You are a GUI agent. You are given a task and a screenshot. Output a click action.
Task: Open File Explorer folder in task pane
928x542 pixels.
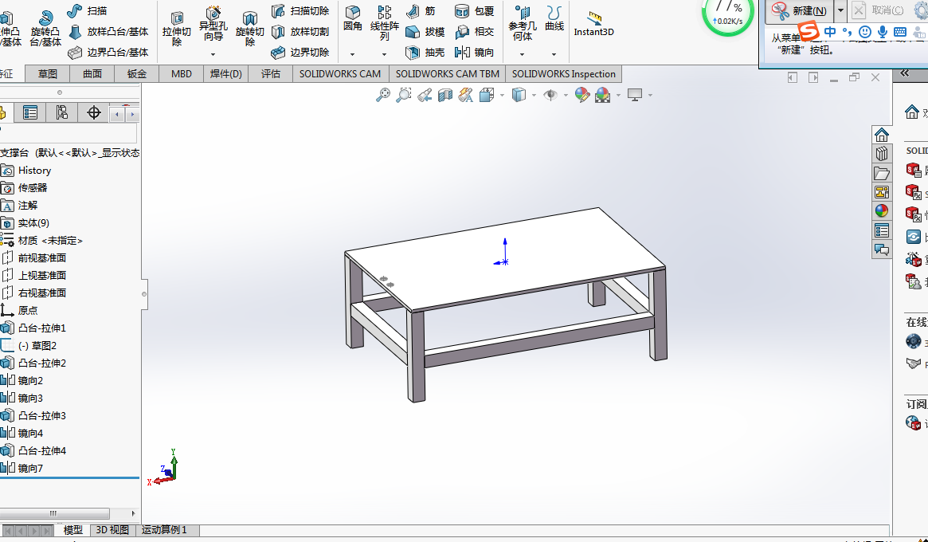[x=882, y=173]
